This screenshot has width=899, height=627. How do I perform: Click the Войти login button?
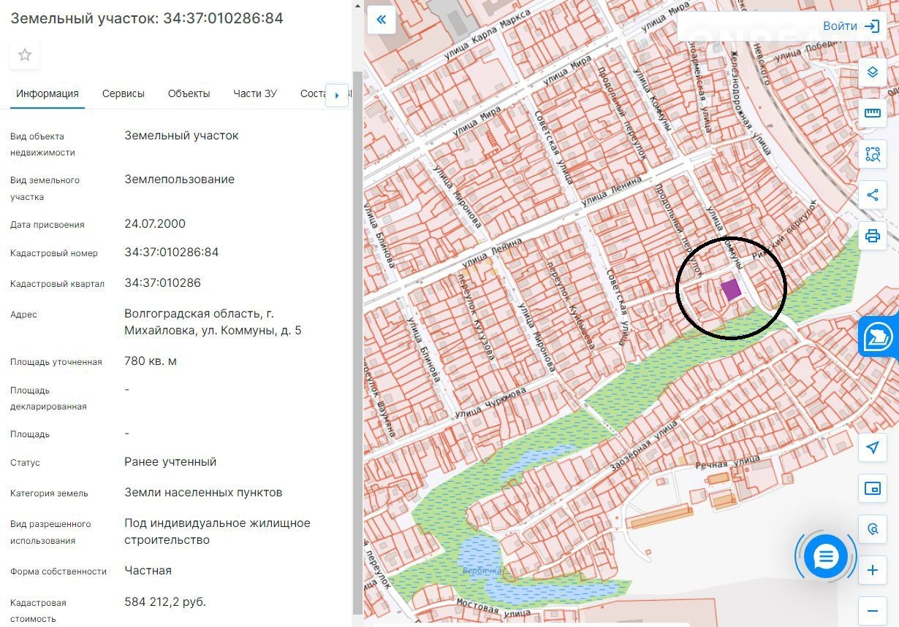850,26
